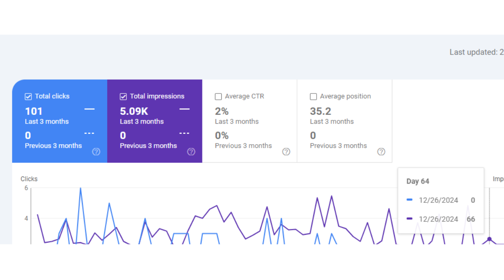Click the Last updated text
Viewport: 504px width, 280px height.
point(477,52)
